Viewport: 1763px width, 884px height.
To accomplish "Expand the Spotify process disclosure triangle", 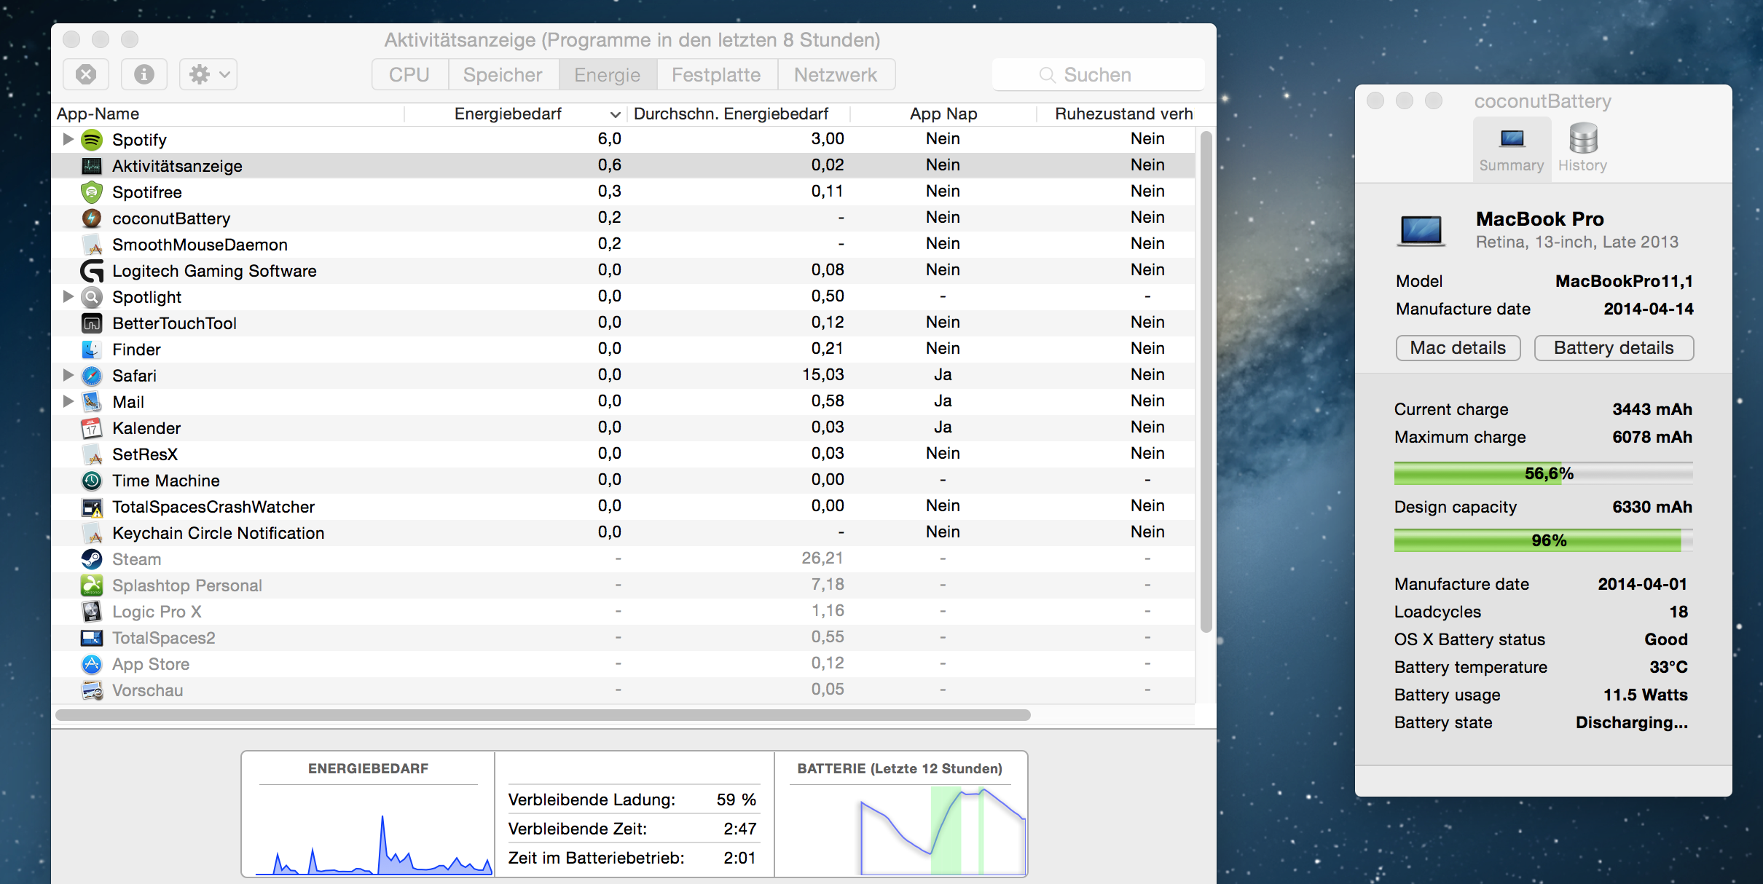I will pyautogui.click(x=68, y=139).
